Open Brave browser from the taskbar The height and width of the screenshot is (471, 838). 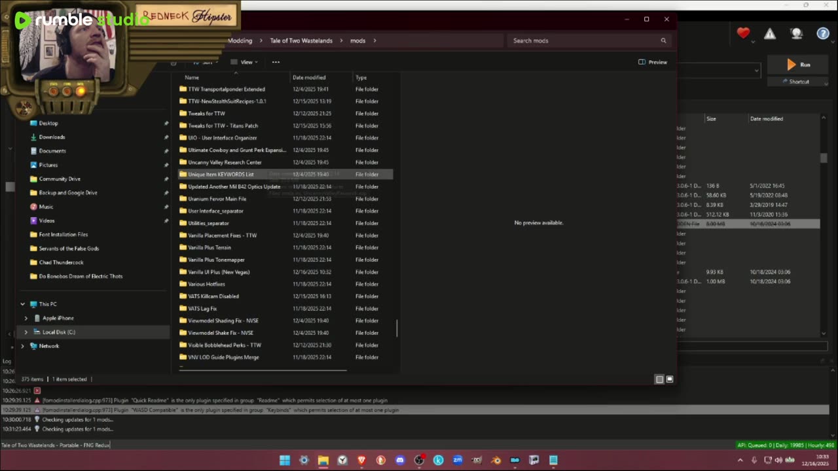click(x=361, y=461)
